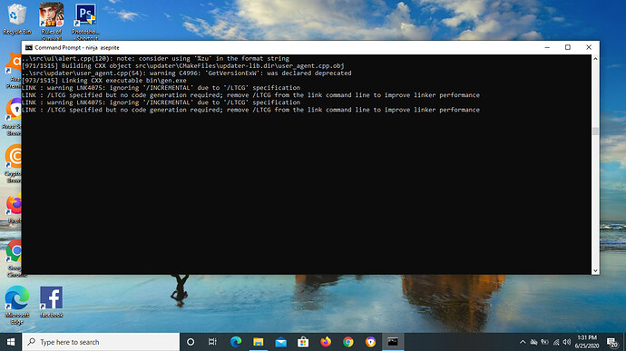Launch Microsoft Edge from the taskbar
This screenshot has height=351, width=626.
tap(236, 342)
